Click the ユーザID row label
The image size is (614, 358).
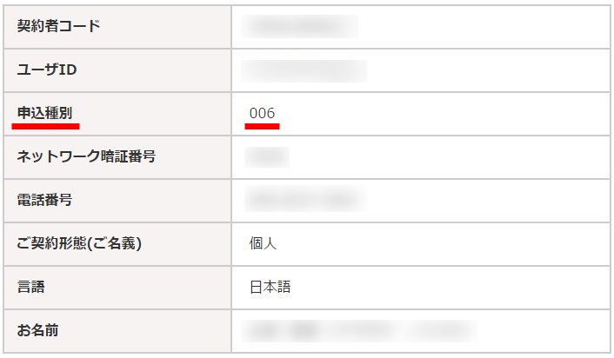click(48, 70)
